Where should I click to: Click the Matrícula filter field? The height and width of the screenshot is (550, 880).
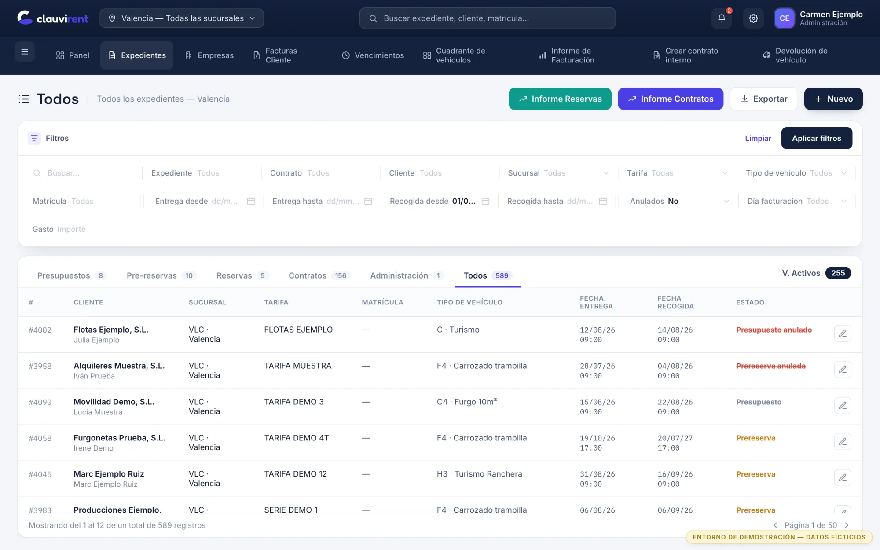[x=84, y=201]
